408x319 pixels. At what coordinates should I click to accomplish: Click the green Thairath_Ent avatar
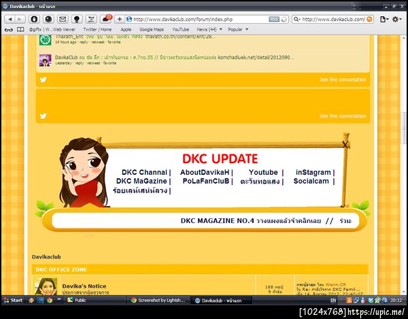[46, 39]
